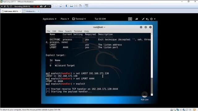The image size is (198, 111).
Task: Pause the screen recording
Action: tap(34, 6)
